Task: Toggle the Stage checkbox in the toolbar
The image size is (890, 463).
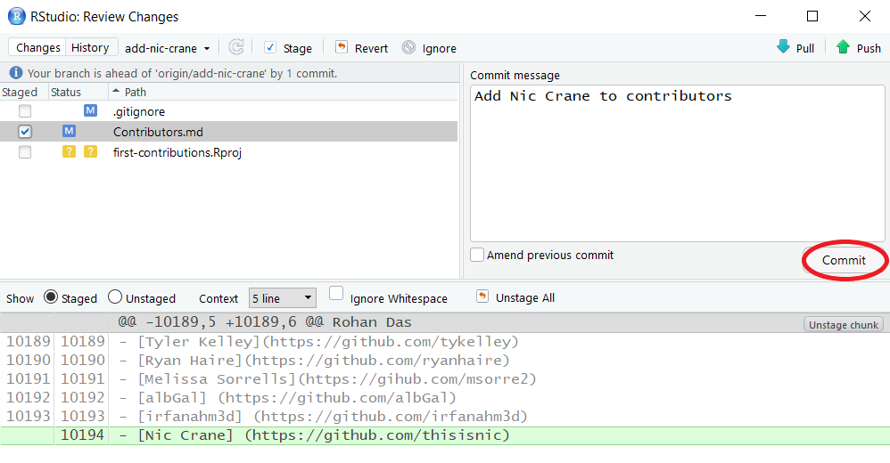Action: click(x=270, y=47)
